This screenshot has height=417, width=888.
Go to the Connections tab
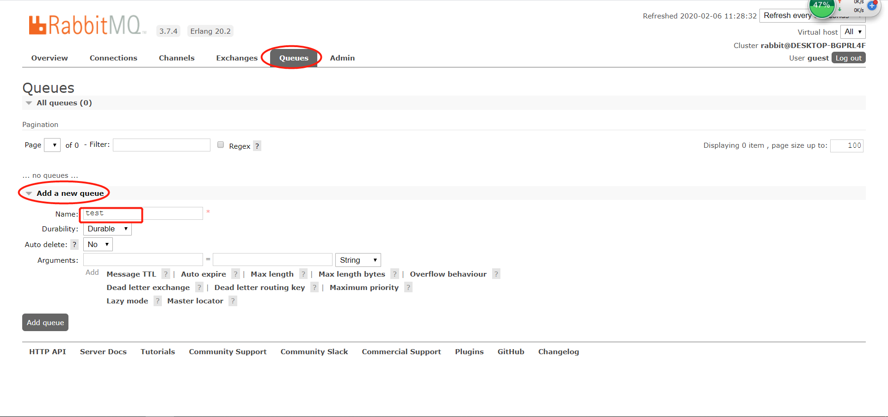(113, 58)
